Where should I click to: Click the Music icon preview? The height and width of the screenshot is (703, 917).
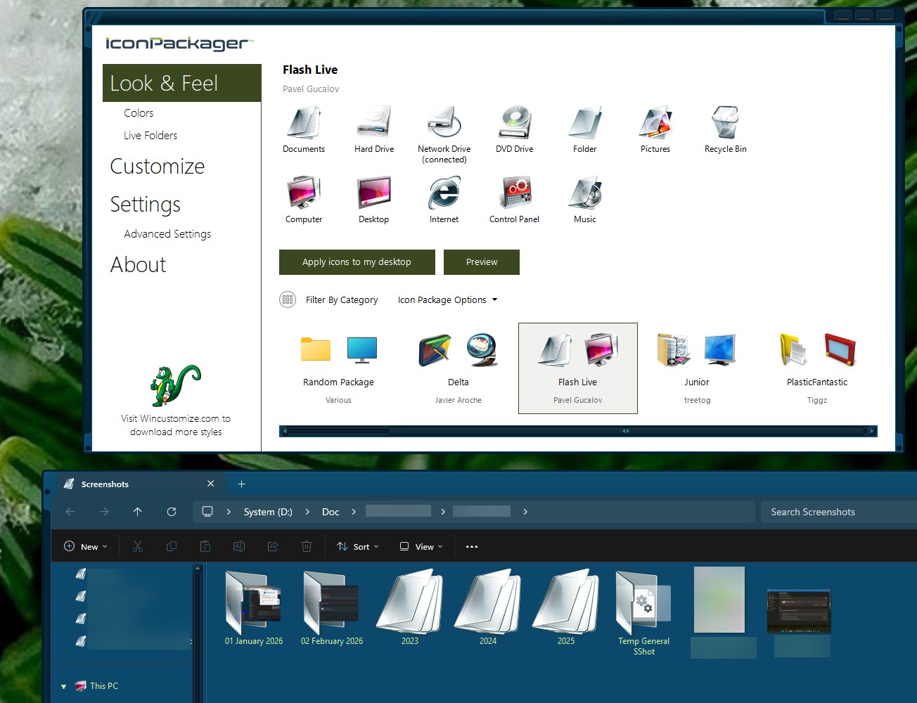click(x=584, y=193)
